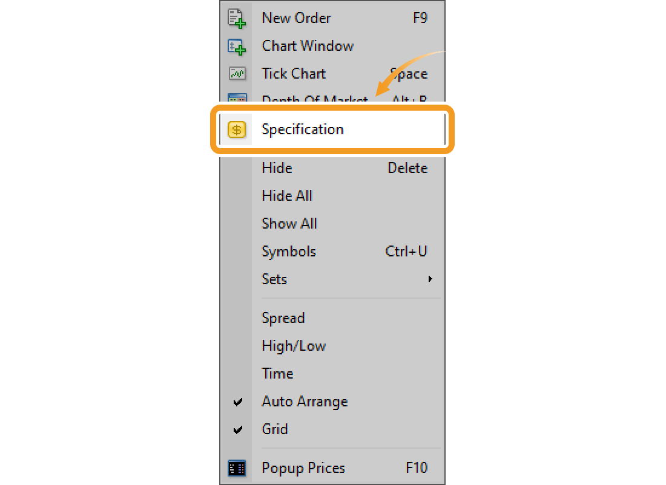This screenshot has width=666, height=485.
Task: Choose Hide All from the menu
Action: tap(287, 195)
